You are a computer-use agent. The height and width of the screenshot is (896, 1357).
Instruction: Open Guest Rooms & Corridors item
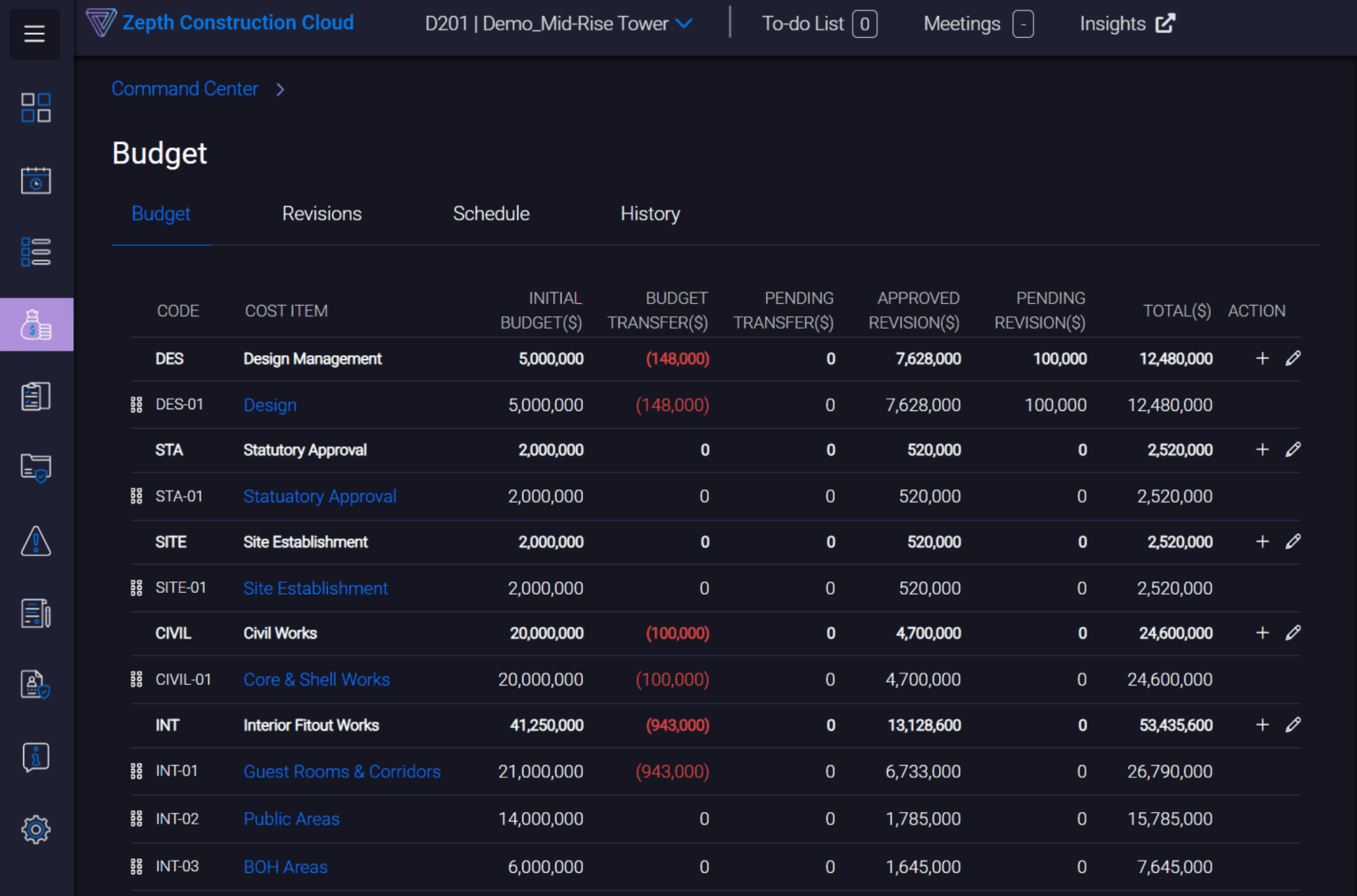coord(342,771)
